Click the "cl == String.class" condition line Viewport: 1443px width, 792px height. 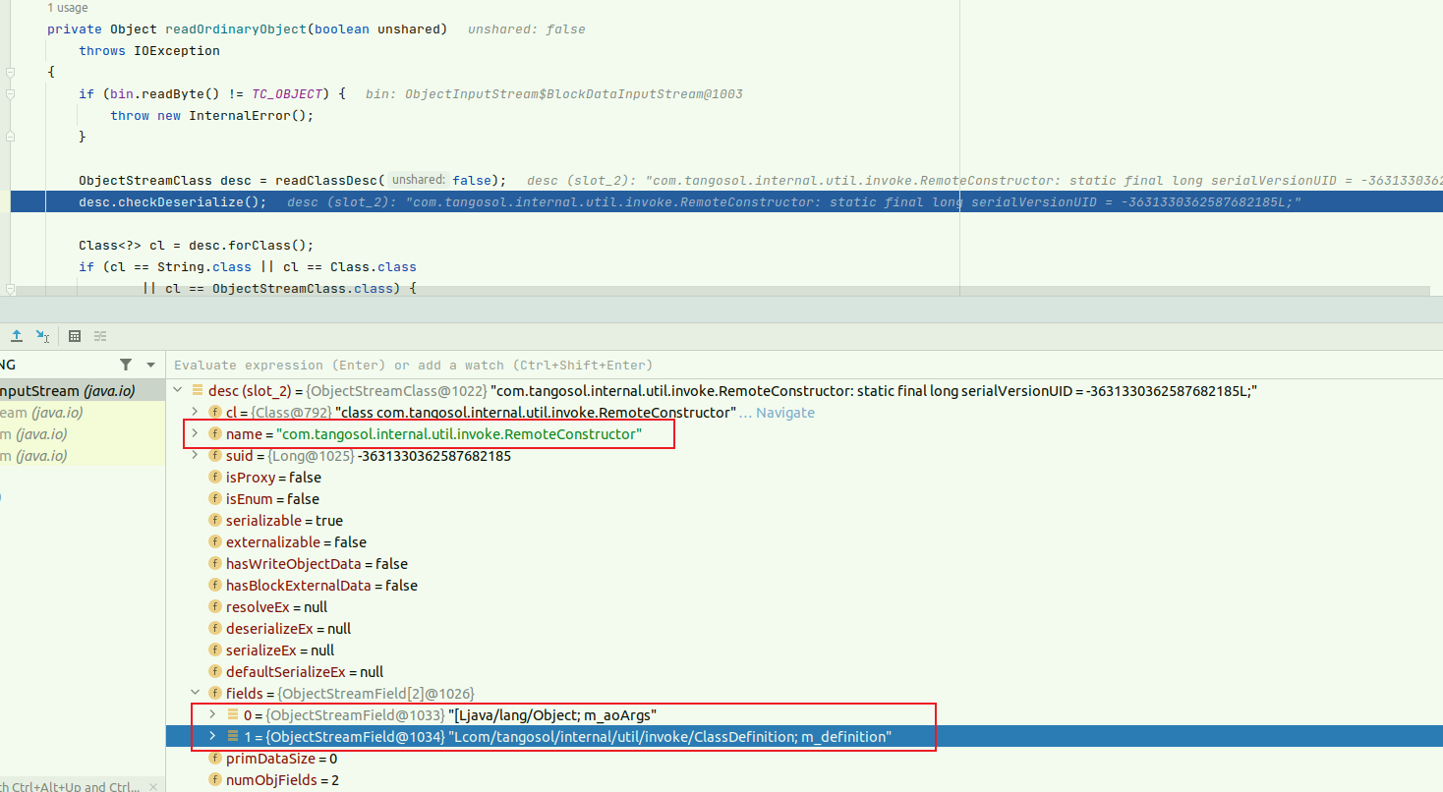248,267
